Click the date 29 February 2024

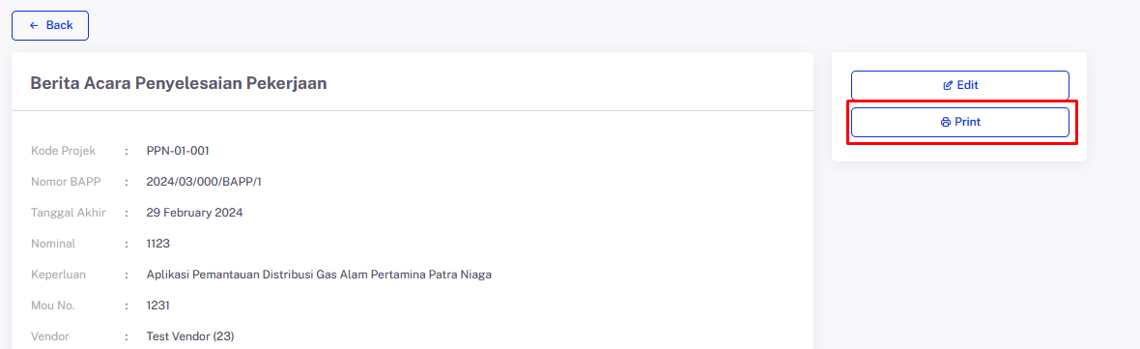(195, 213)
